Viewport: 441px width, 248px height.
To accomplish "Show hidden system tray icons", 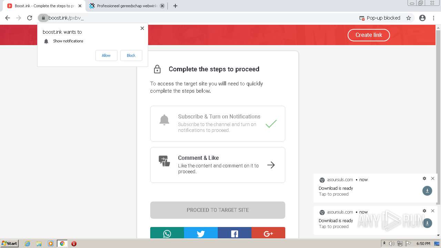I will click(x=384, y=244).
